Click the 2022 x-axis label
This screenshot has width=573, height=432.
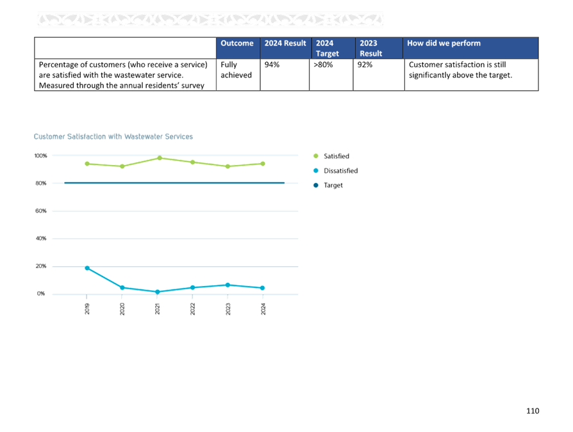[192, 308]
